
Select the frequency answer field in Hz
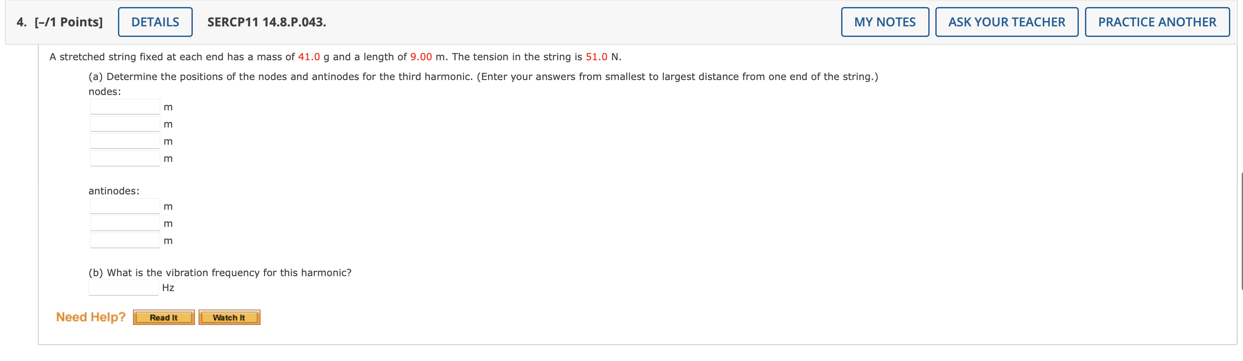click(x=123, y=287)
